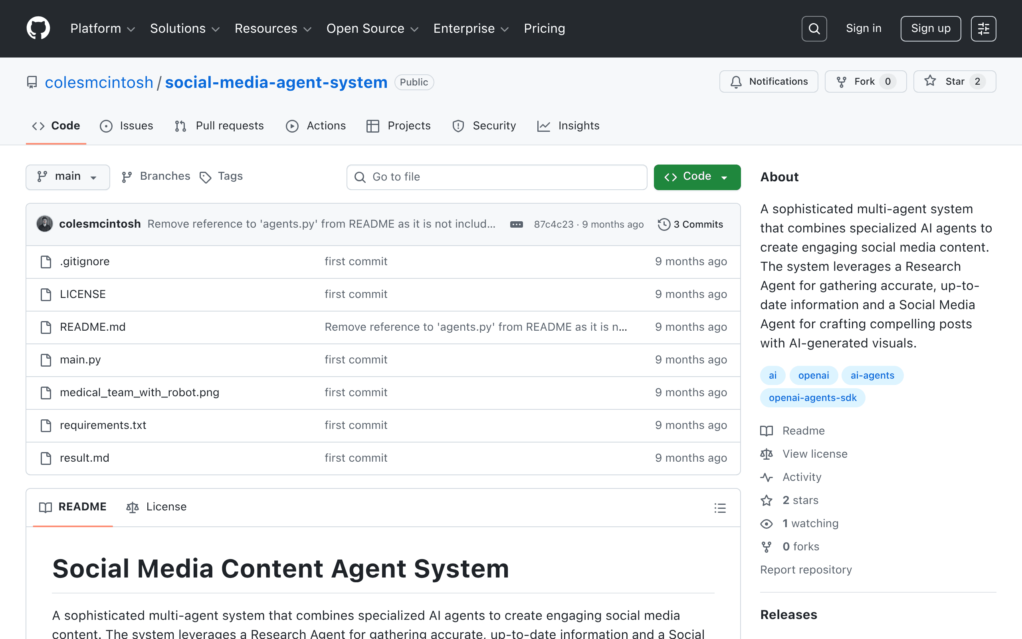Open the openai-agents-sdk topic tag
The image size is (1022, 639).
(812, 398)
